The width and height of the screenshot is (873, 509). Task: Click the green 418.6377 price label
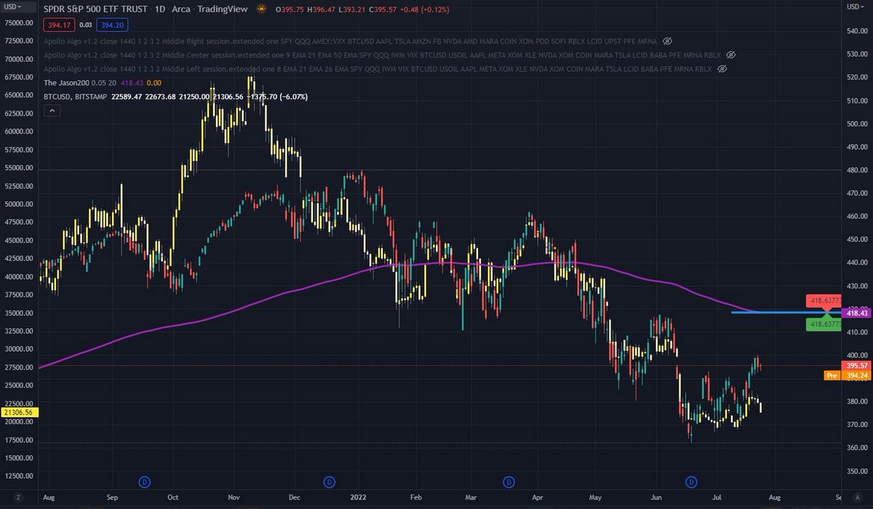point(823,324)
